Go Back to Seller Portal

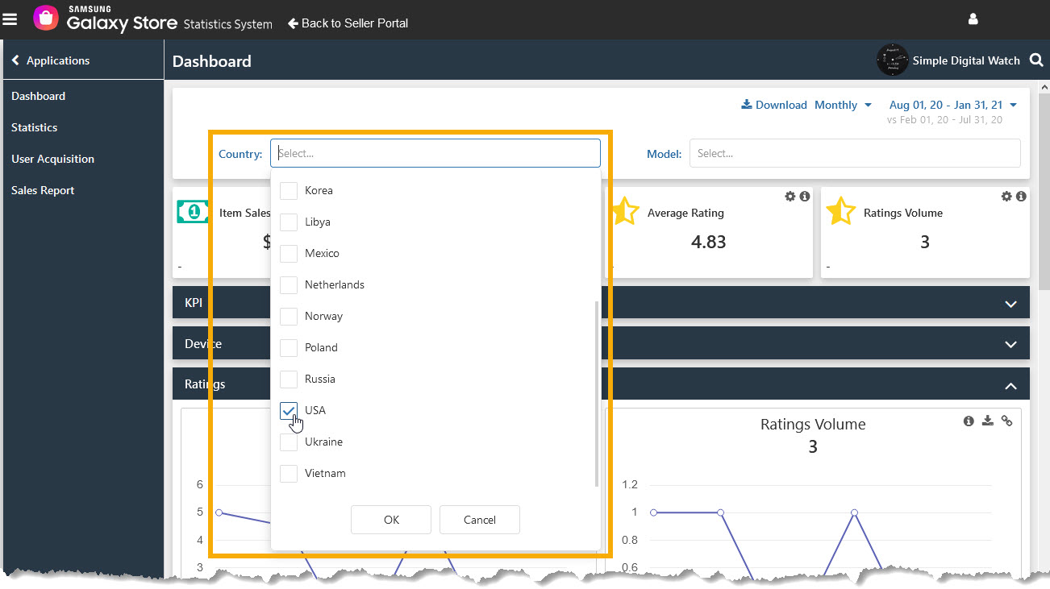pos(348,23)
